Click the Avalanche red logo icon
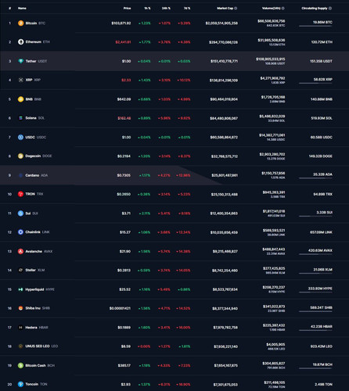Screen dimensions: 349x391 20,251
